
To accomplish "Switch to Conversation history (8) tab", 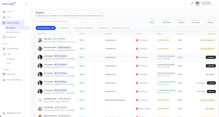I will point(121,28).
